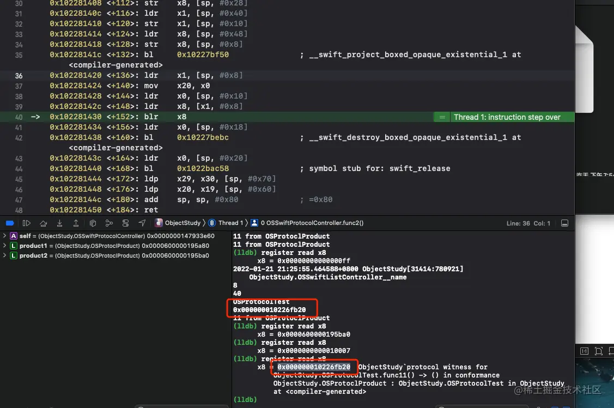Click the Step Into icon
Viewport: 614px width, 408px height.
coord(59,223)
